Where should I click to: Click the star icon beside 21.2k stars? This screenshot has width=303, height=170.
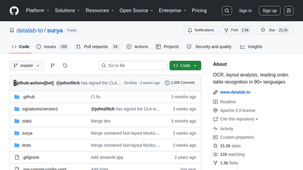tap(215, 146)
